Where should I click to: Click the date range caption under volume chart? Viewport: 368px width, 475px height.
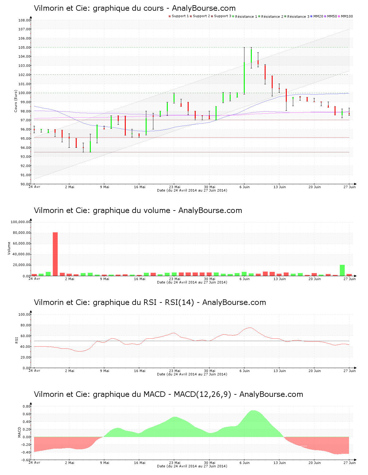[x=192, y=282]
